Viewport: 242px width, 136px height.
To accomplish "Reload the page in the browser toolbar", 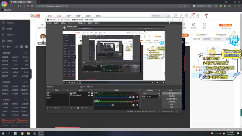I will 19,6.
